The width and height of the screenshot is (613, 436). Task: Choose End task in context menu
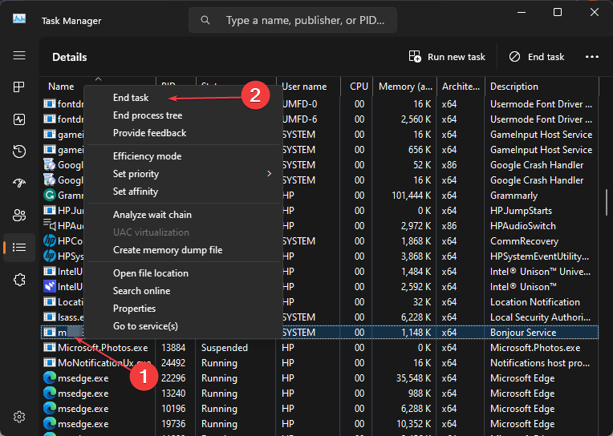click(131, 98)
